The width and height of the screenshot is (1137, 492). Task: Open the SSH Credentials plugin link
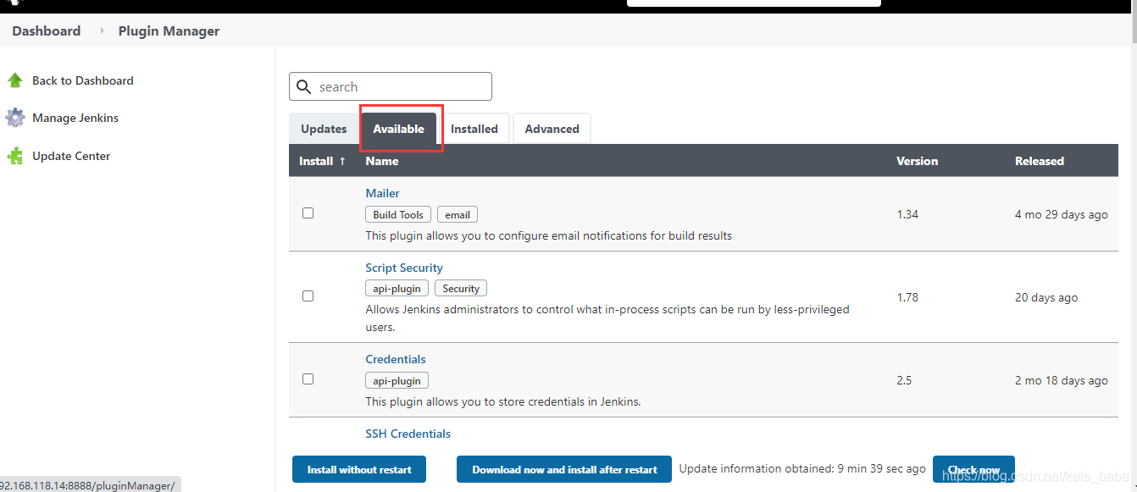tap(408, 434)
